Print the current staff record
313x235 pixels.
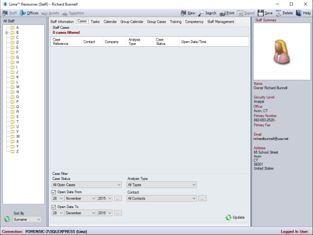tap(227, 13)
